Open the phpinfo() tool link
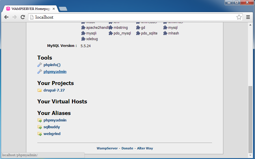The image size is (255, 159). click(52, 65)
